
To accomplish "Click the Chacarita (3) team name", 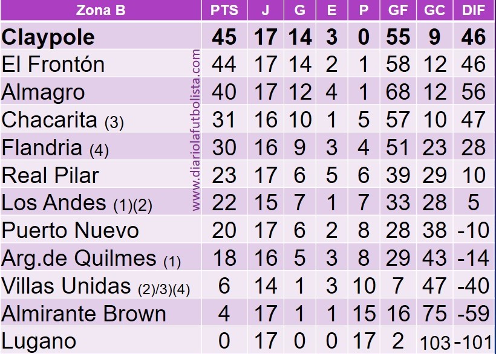I will [63, 120].
